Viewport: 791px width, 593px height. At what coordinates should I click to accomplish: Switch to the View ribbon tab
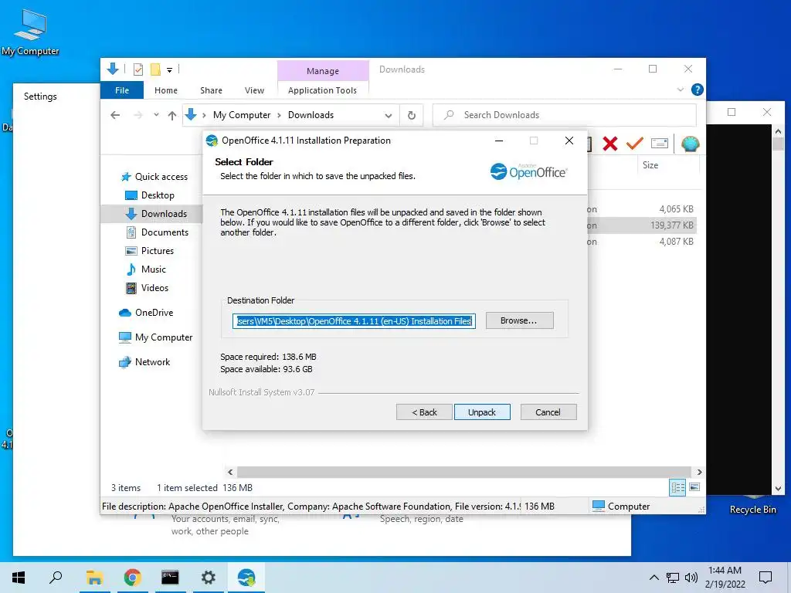point(254,90)
